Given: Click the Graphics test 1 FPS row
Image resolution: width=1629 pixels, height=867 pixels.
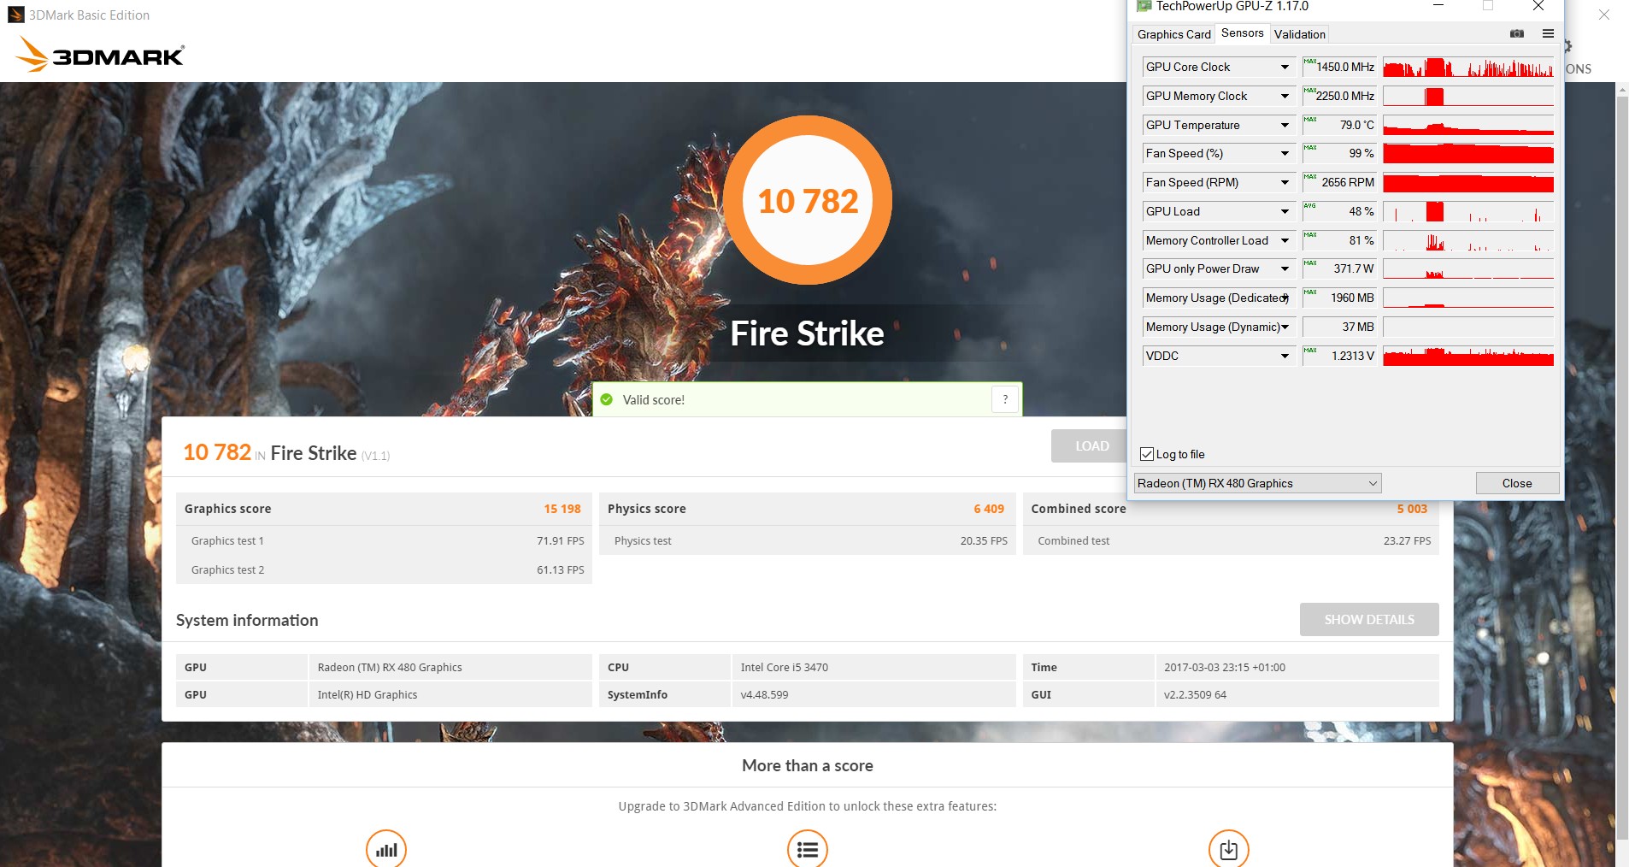Looking at the screenshot, I should coord(384,540).
